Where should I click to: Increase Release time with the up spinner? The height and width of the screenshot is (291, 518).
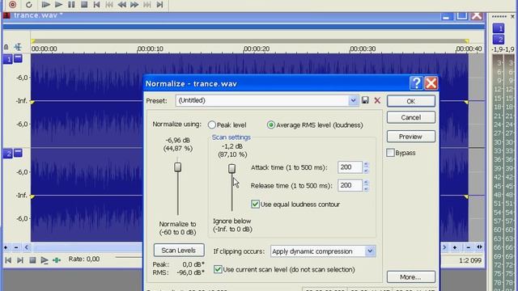tap(366, 182)
